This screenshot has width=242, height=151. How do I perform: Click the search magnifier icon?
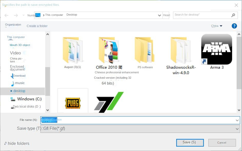tap(233, 15)
